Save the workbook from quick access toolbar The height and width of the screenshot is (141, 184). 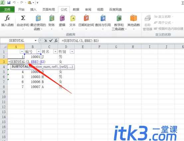click(x=9, y=2)
